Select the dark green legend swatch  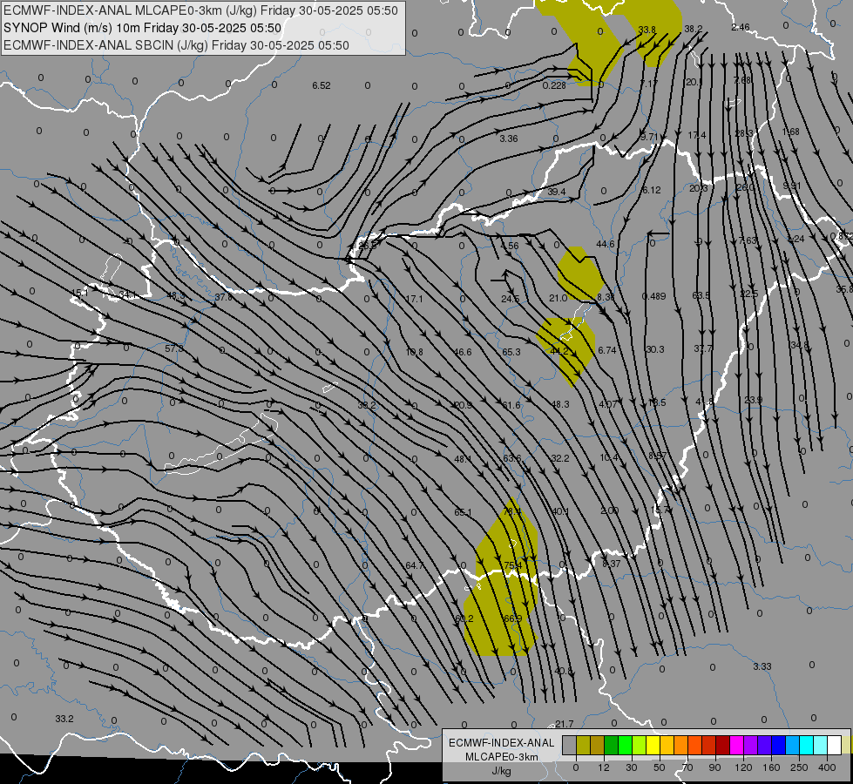click(x=611, y=745)
